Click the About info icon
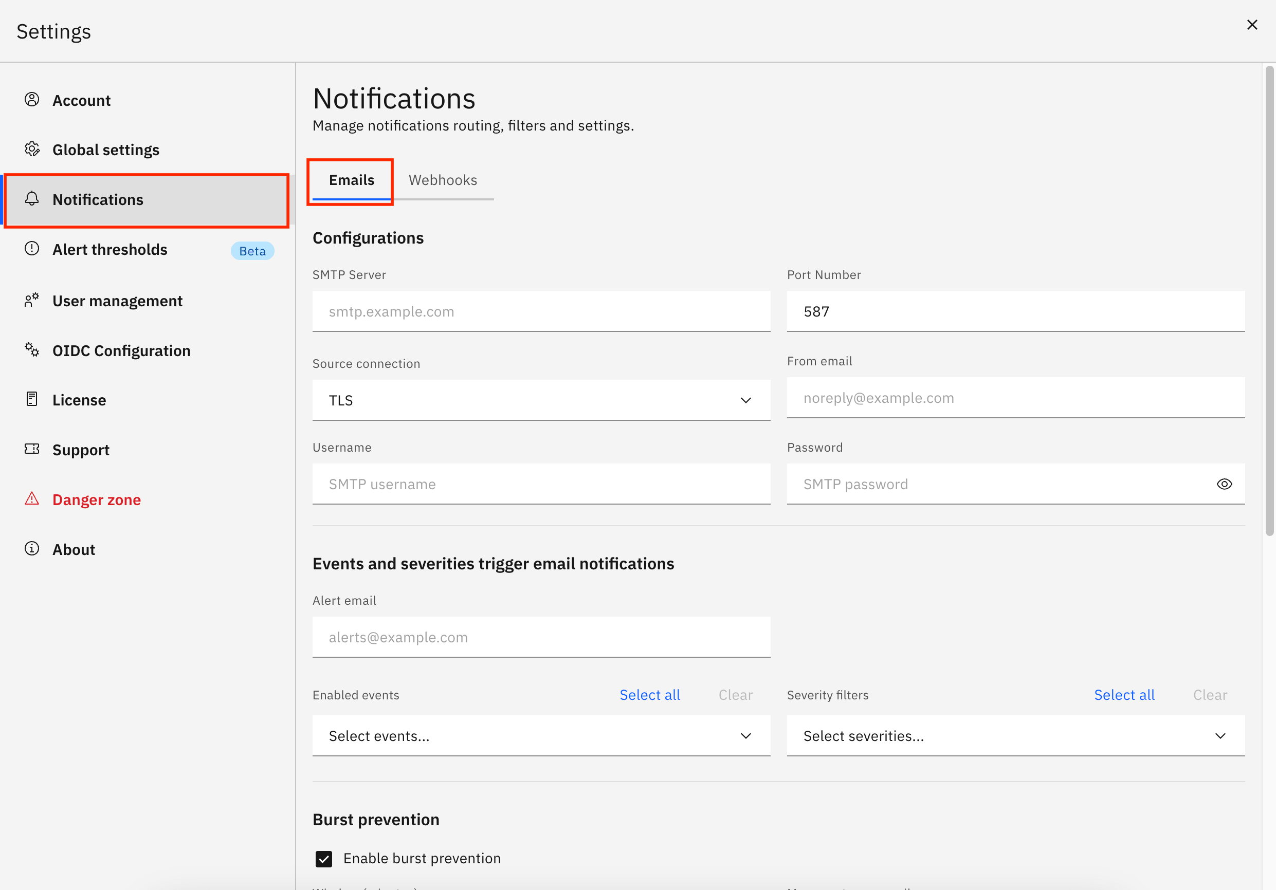This screenshot has width=1276, height=890. [32, 548]
